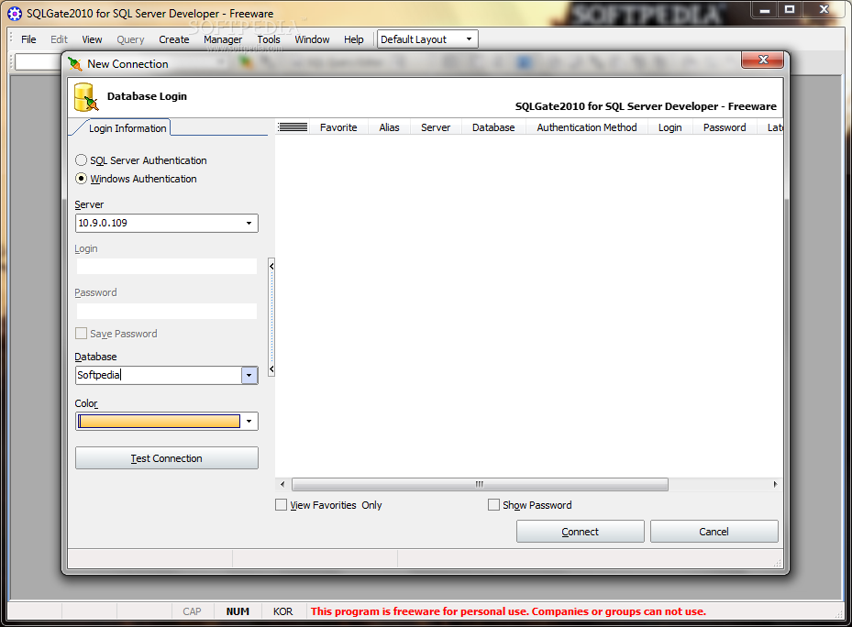The height and width of the screenshot is (627, 852).
Task: Click right scroll arrow of connection list
Action: 775,484
